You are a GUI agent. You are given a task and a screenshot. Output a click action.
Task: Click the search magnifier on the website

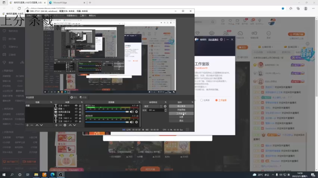click(213, 22)
